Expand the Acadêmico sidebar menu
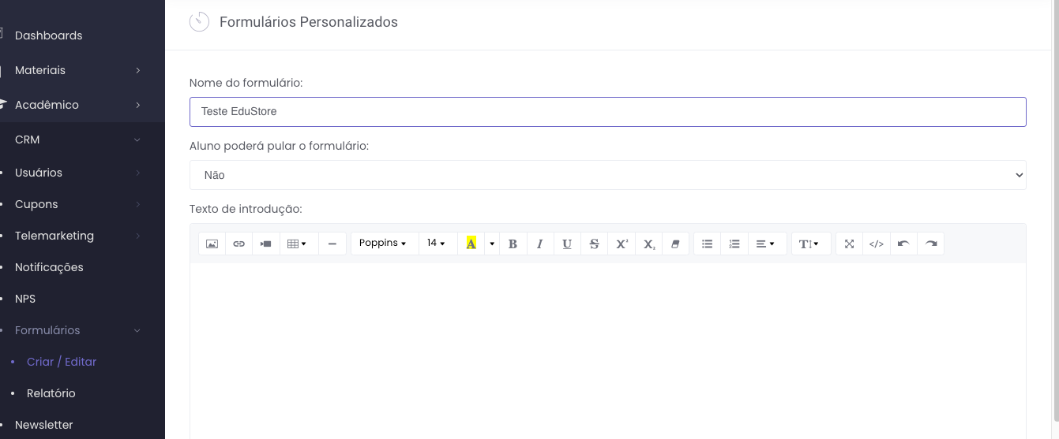Screen dimensions: 1059x439 click(x=47, y=105)
